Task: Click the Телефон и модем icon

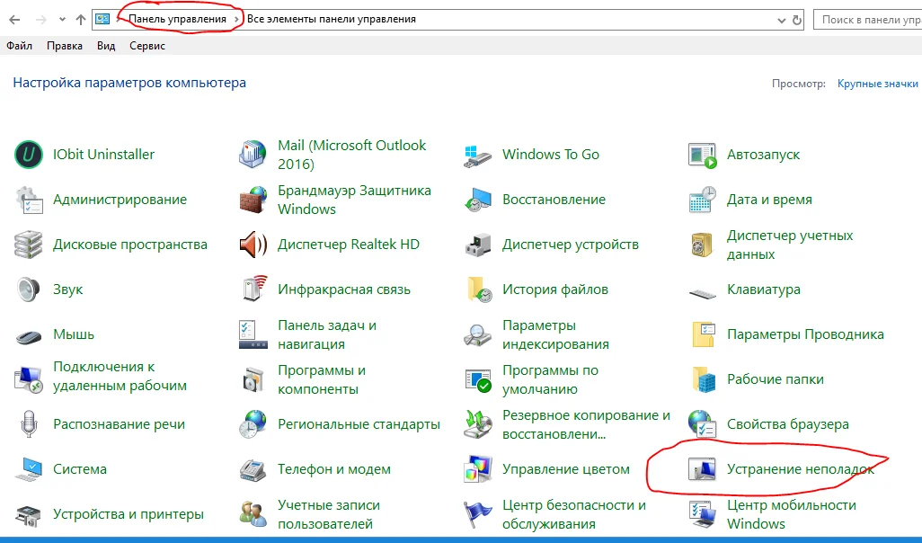Action: coord(253,469)
